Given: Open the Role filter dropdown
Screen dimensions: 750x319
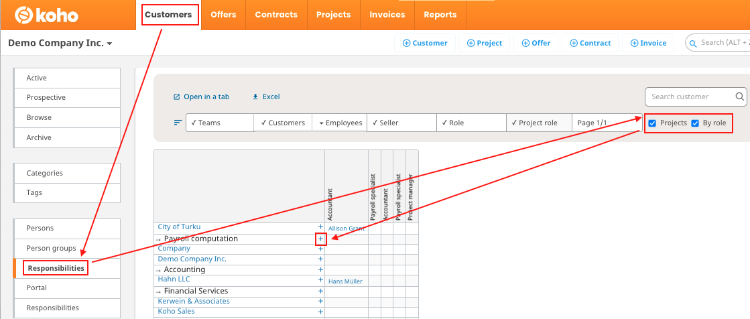Looking at the screenshot, I should [471, 123].
